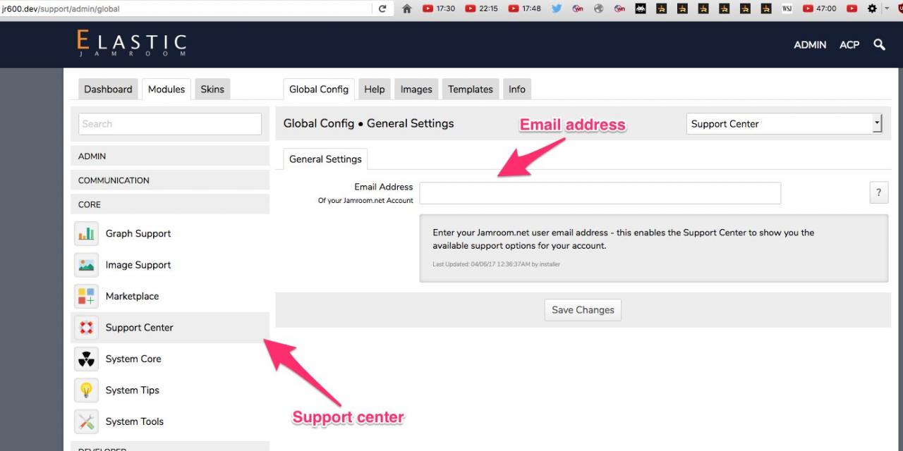The width and height of the screenshot is (903, 451).
Task: Open the Marketplace module icon
Action: pos(86,296)
